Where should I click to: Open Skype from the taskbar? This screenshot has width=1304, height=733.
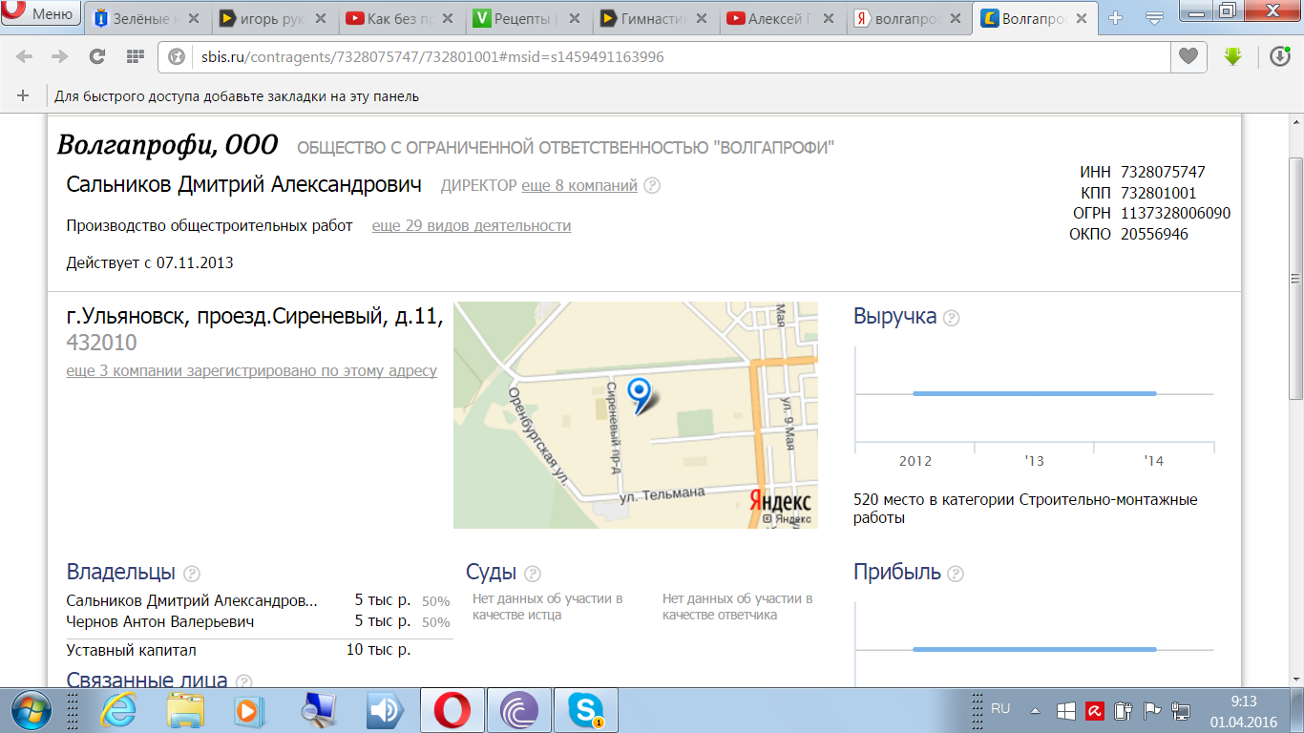(584, 711)
